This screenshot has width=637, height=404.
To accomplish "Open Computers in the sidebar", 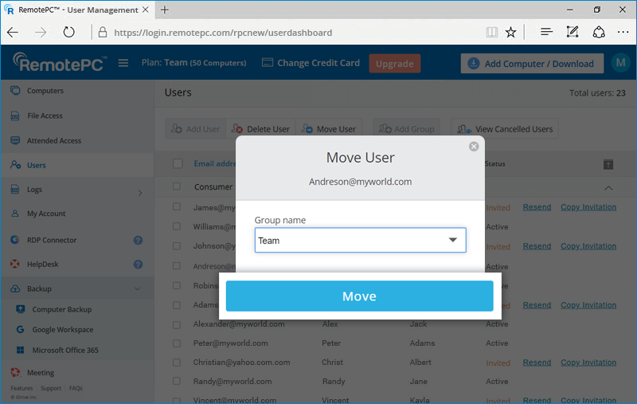I will (45, 91).
